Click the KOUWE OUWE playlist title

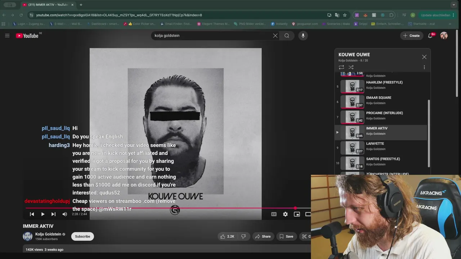click(354, 55)
